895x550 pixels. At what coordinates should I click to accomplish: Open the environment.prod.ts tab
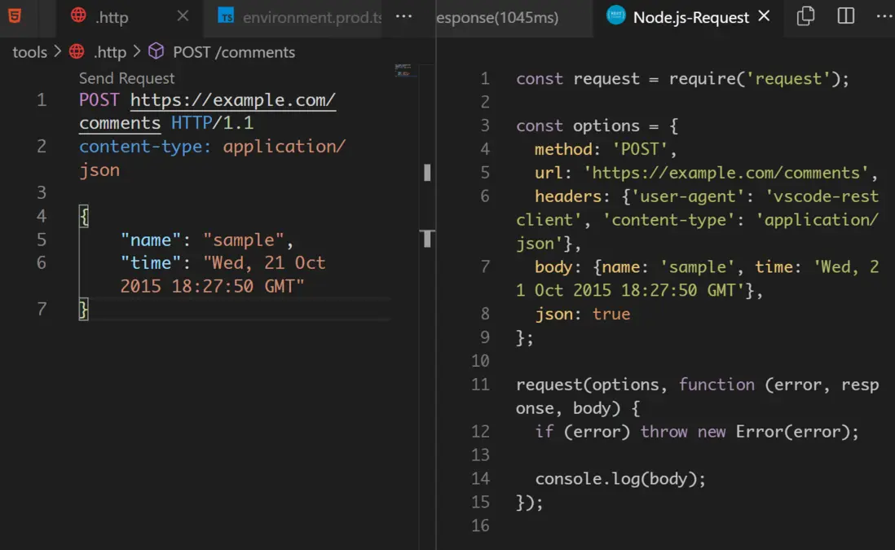[311, 17]
